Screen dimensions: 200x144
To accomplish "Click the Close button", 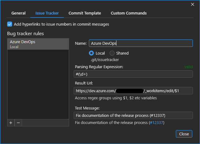I will [184, 134].
